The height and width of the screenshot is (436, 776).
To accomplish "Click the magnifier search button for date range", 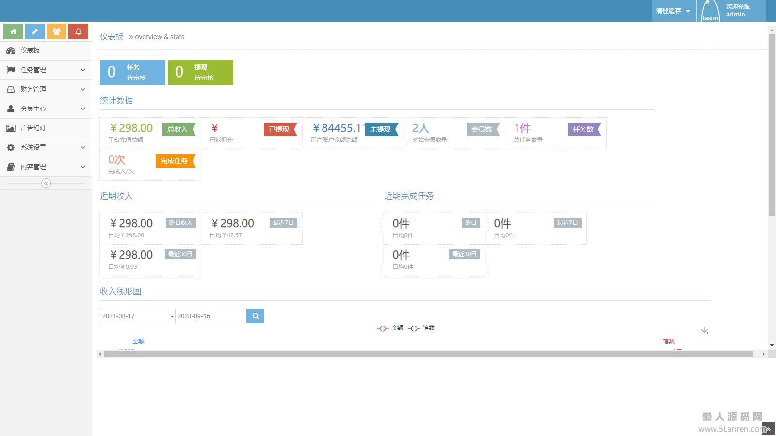I will point(255,316).
